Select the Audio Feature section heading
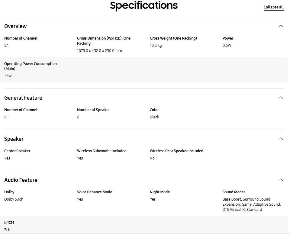This screenshot has height=235, width=290. (21, 180)
